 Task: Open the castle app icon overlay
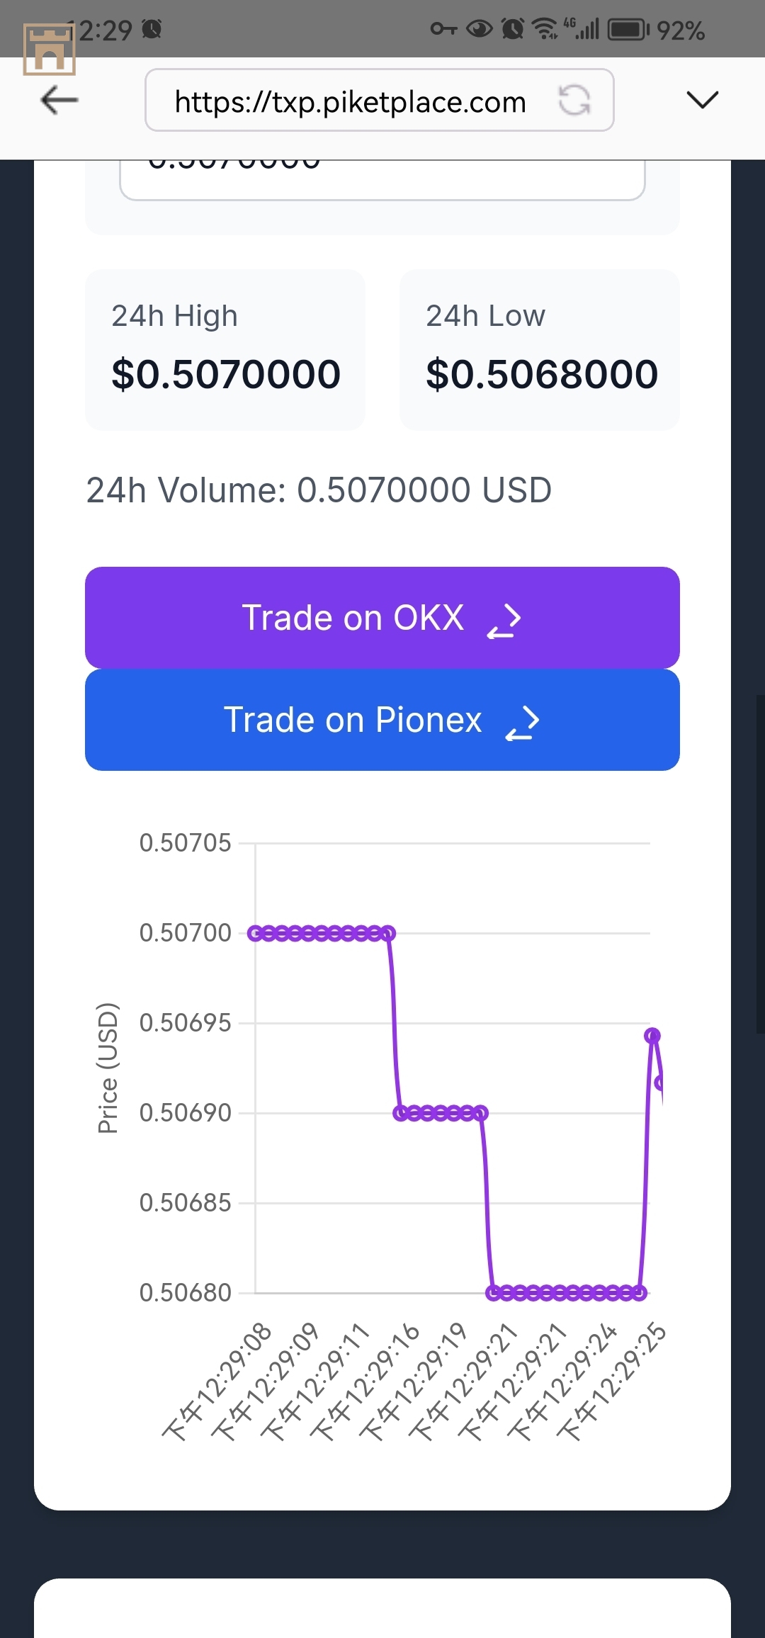(x=49, y=49)
